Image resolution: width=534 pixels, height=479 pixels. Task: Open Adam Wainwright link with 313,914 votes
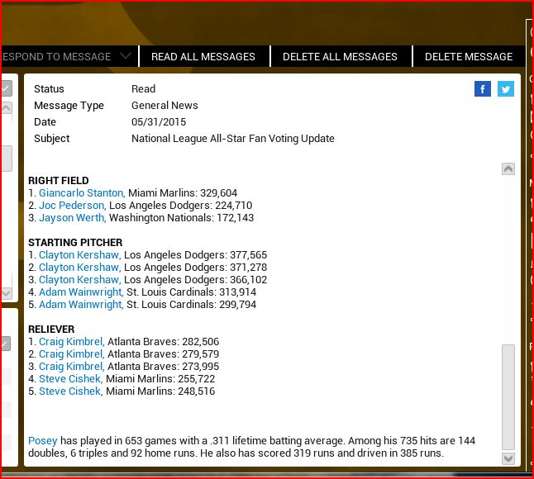81,292
